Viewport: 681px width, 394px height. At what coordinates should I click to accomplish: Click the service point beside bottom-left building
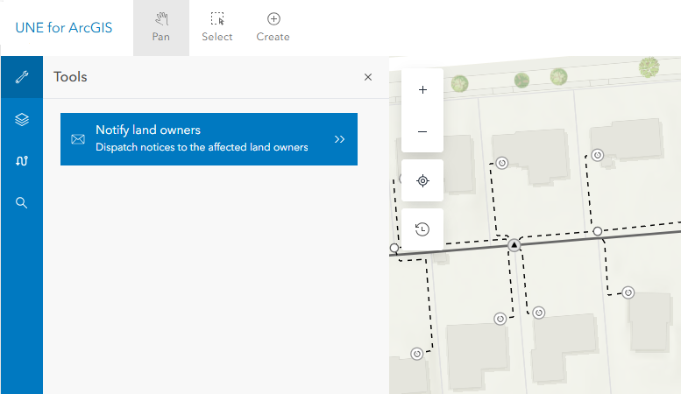point(417,354)
